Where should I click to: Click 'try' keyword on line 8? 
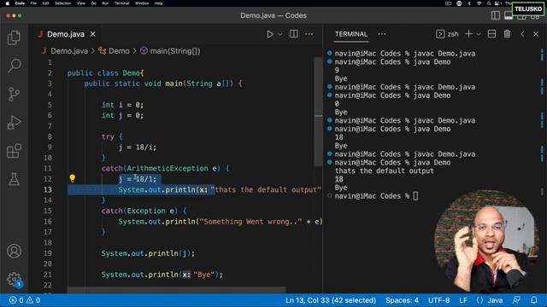click(108, 136)
